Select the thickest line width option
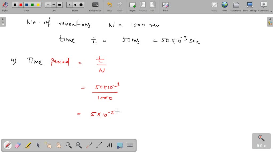Viewport: 273px width, 153px height. coord(60,5)
